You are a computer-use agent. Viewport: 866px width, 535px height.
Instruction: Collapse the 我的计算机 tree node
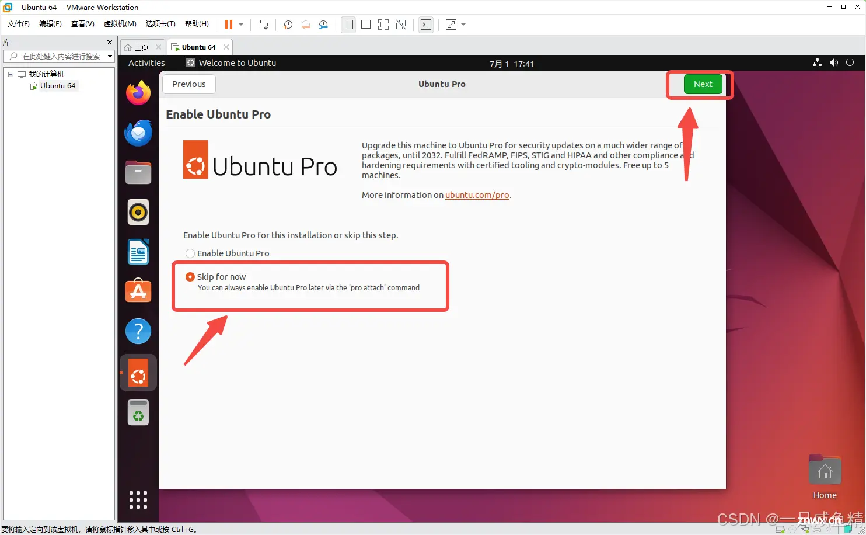(11, 74)
